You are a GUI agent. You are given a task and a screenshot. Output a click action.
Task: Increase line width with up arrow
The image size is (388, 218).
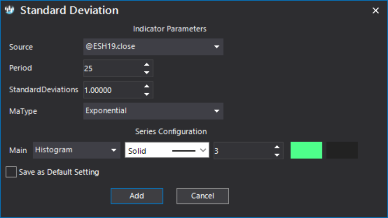277,147
